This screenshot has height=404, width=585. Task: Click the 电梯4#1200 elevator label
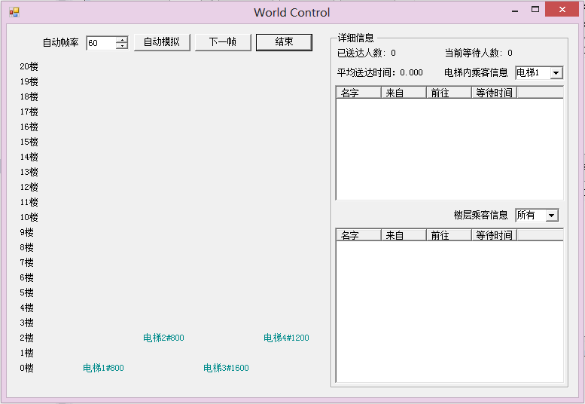287,338
